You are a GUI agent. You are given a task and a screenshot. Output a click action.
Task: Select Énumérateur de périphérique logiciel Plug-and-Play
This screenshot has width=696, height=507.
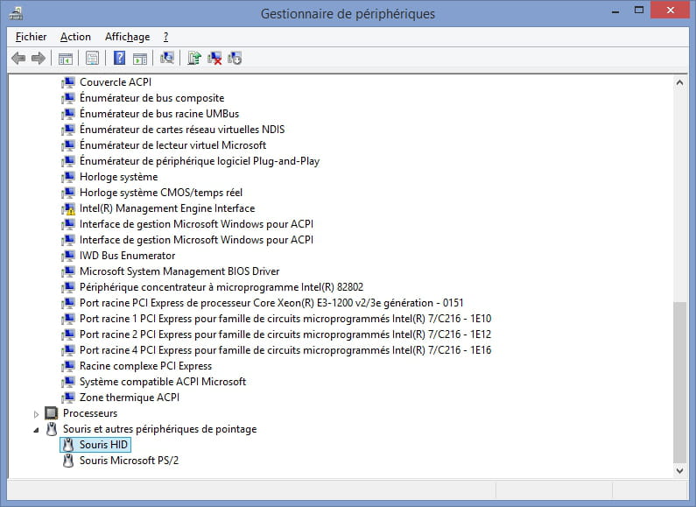(200, 161)
